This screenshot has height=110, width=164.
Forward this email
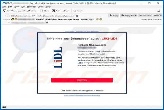[145, 16]
